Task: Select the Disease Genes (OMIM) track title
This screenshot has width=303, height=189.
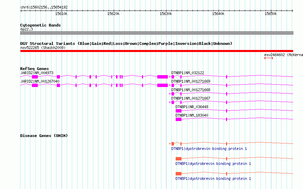Action: click(44, 136)
